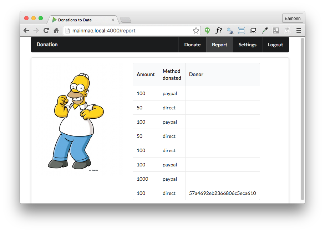
Task: Click the Eamonn profile button
Action: [292, 19]
